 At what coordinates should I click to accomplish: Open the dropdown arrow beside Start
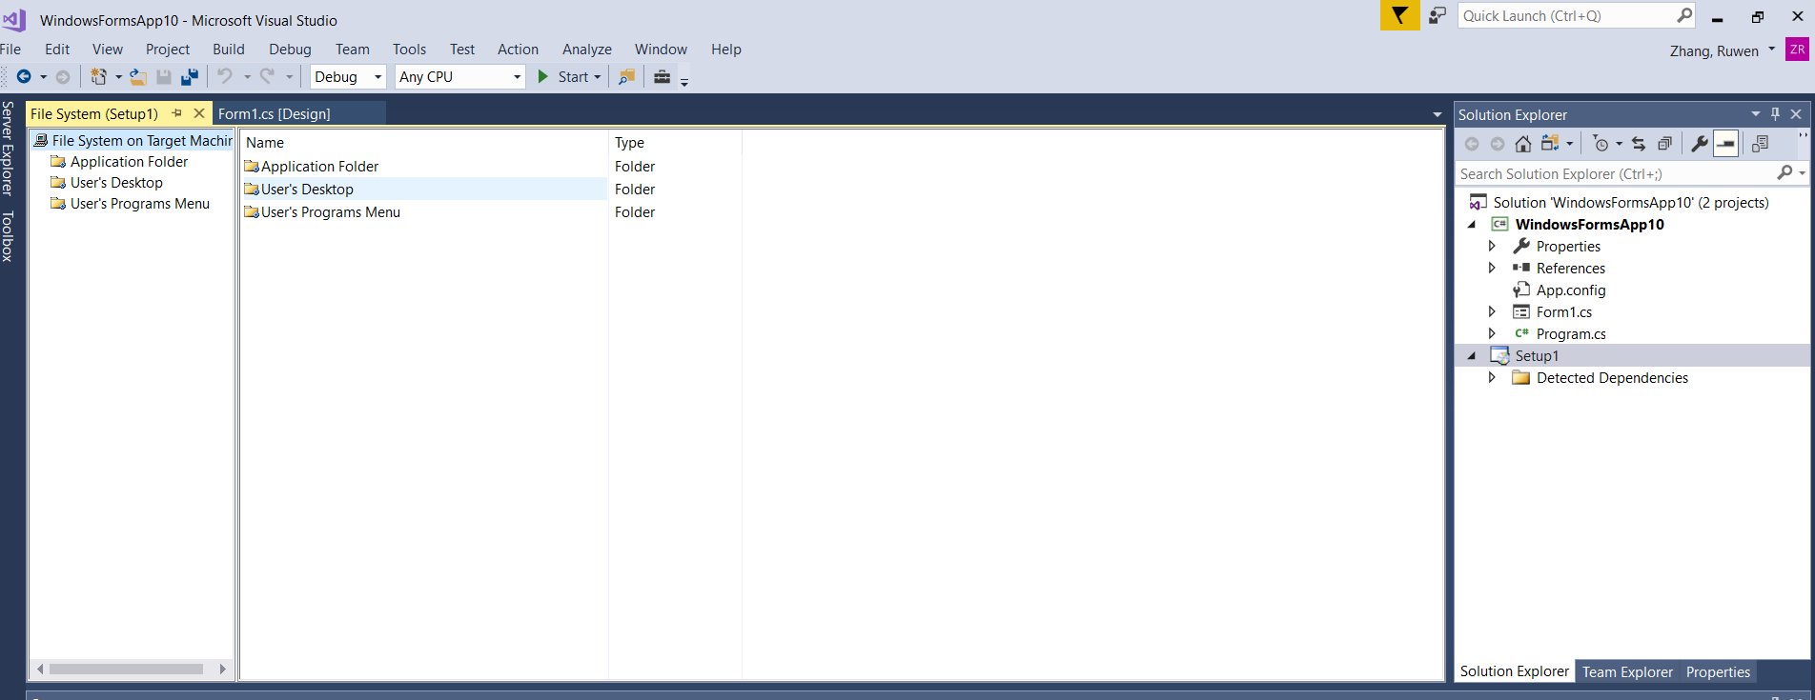598,77
